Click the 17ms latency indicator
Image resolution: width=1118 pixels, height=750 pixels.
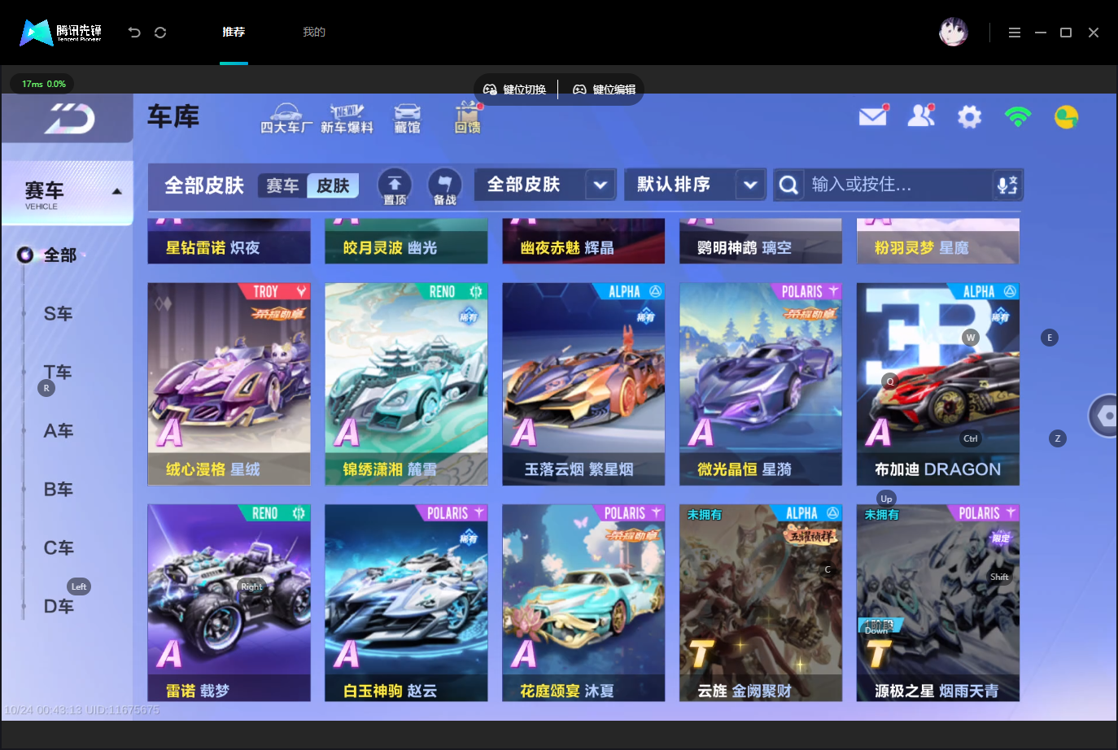(42, 84)
